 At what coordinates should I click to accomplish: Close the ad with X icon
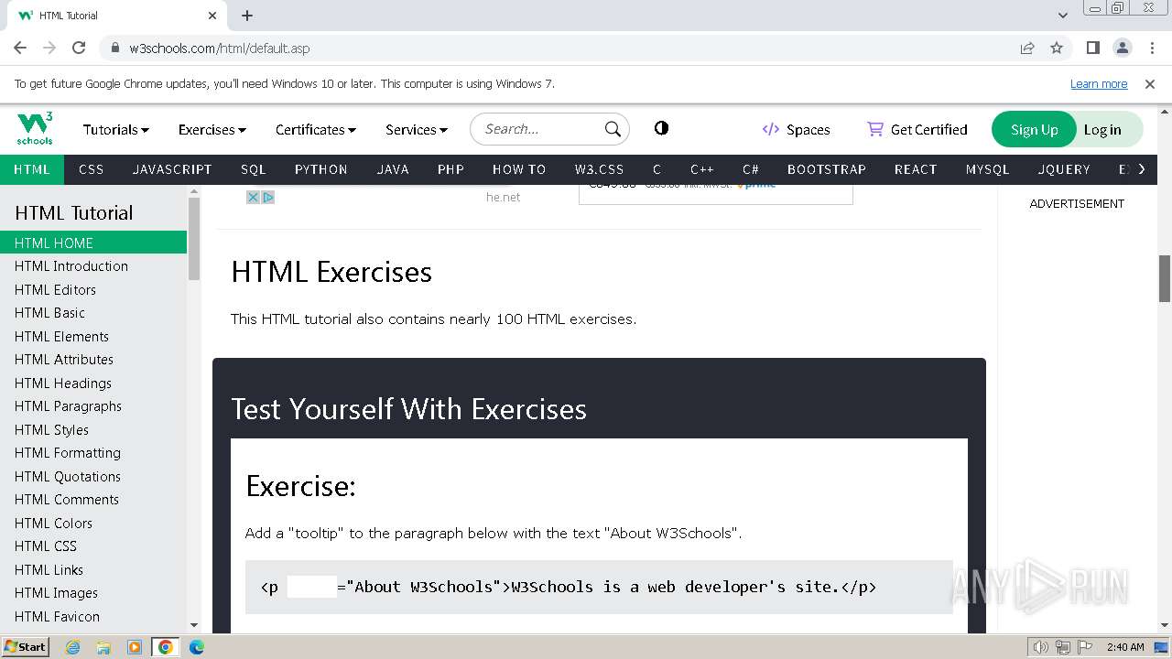[x=253, y=197]
